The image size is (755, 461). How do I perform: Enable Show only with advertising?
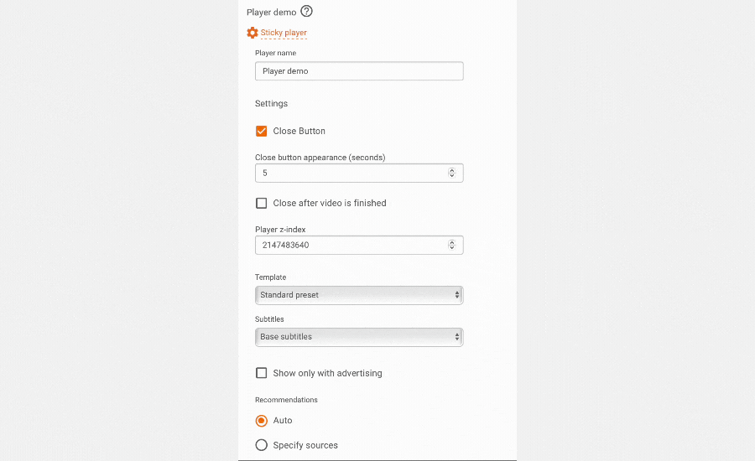[x=262, y=373]
